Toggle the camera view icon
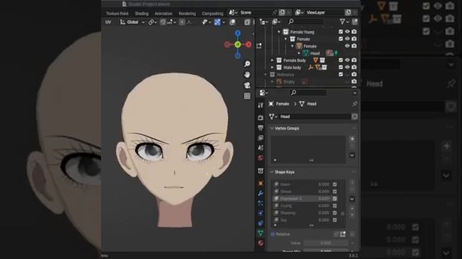 247,85
